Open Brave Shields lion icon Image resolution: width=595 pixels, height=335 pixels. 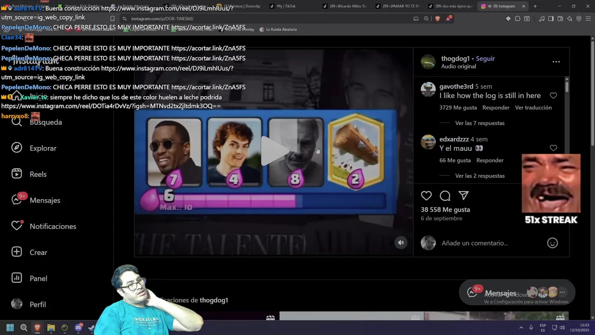(437, 19)
